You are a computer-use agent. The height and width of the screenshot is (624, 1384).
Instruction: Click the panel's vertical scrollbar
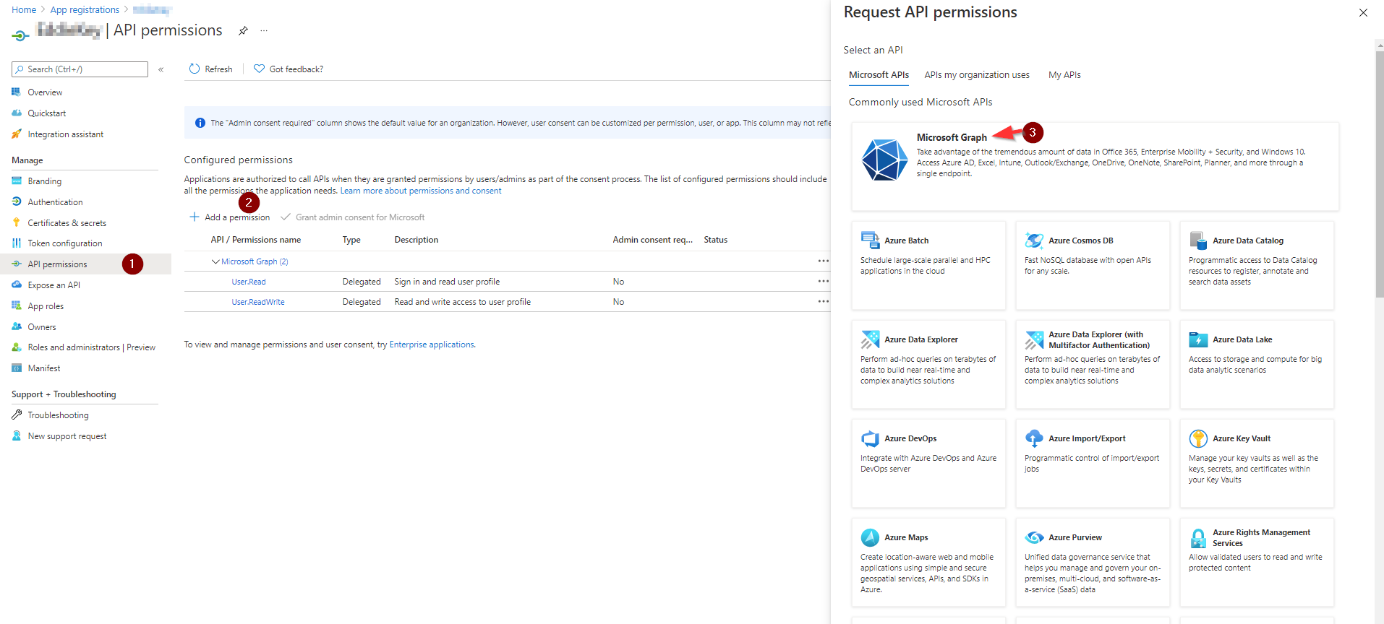[1379, 173]
